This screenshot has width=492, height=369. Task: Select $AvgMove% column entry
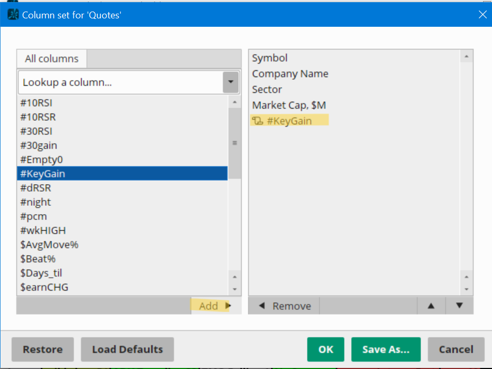click(x=122, y=245)
